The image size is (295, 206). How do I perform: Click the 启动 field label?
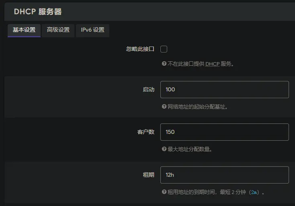point(148,89)
